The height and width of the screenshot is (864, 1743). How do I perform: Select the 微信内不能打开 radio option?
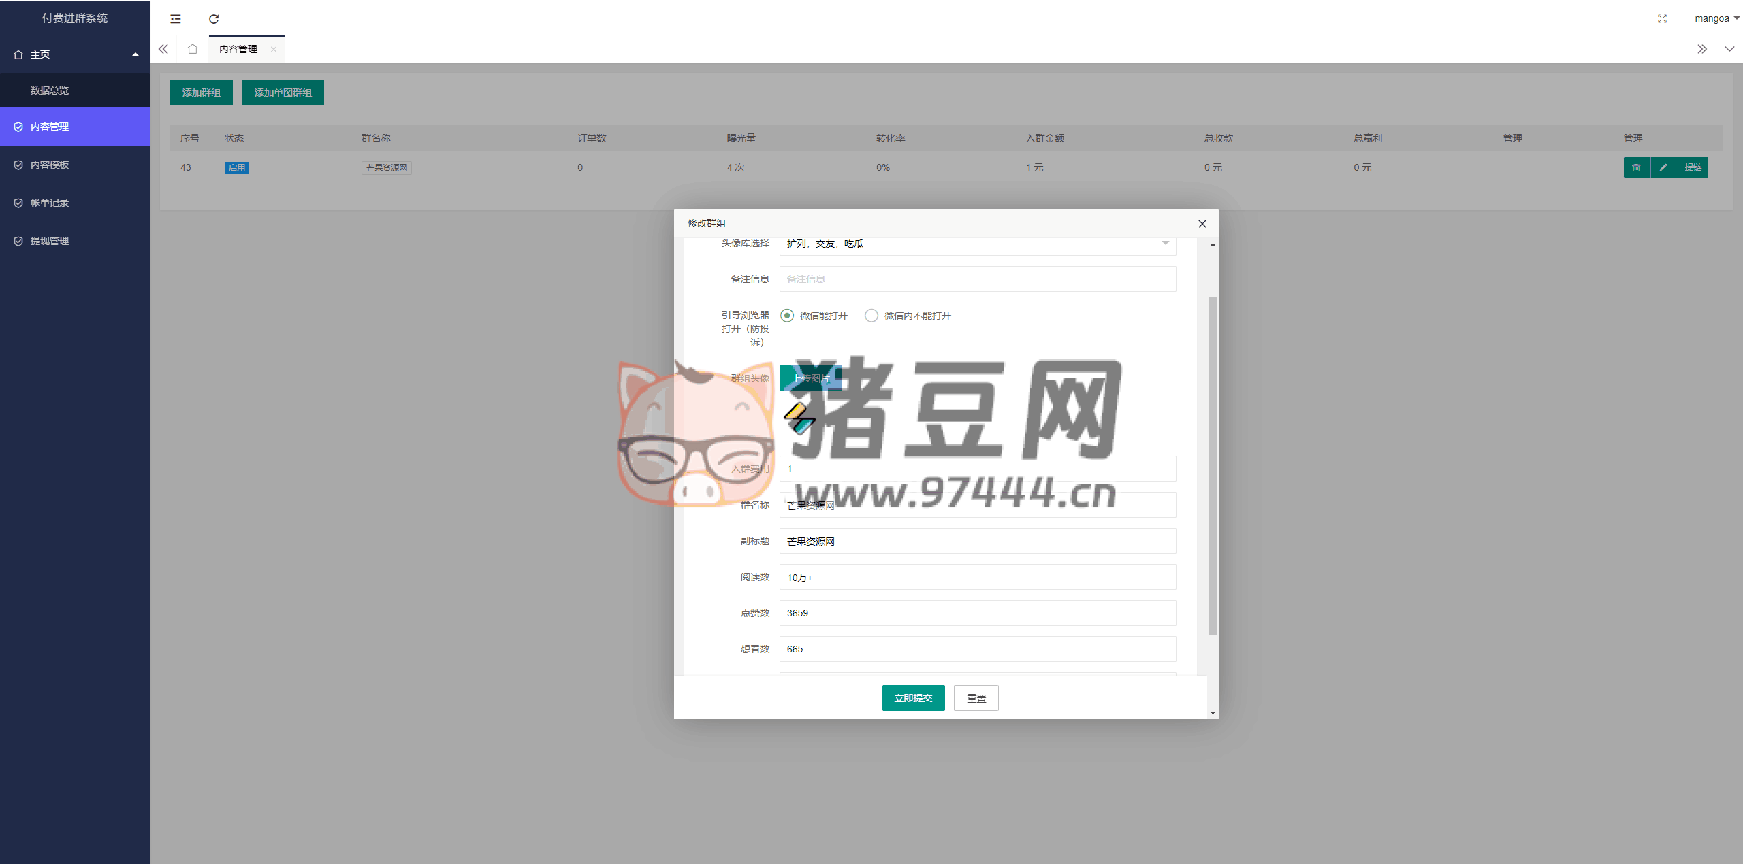[x=871, y=316]
